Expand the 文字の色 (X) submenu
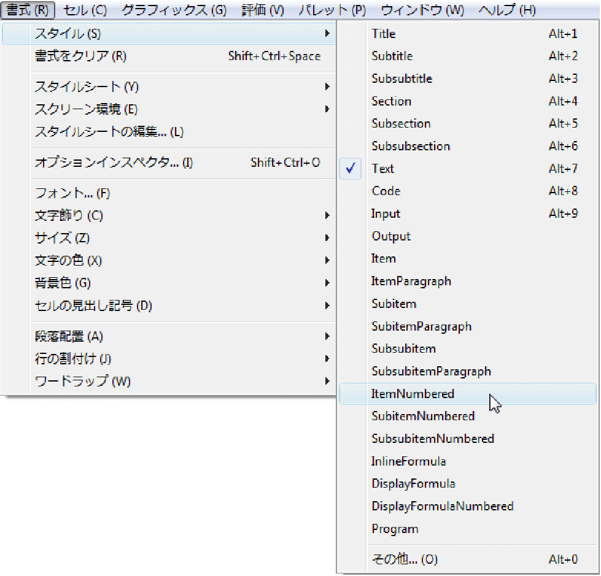 pyautogui.click(x=169, y=261)
